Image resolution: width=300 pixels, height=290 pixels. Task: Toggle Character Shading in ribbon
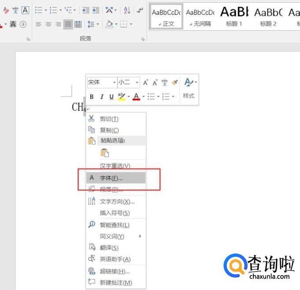point(13,24)
